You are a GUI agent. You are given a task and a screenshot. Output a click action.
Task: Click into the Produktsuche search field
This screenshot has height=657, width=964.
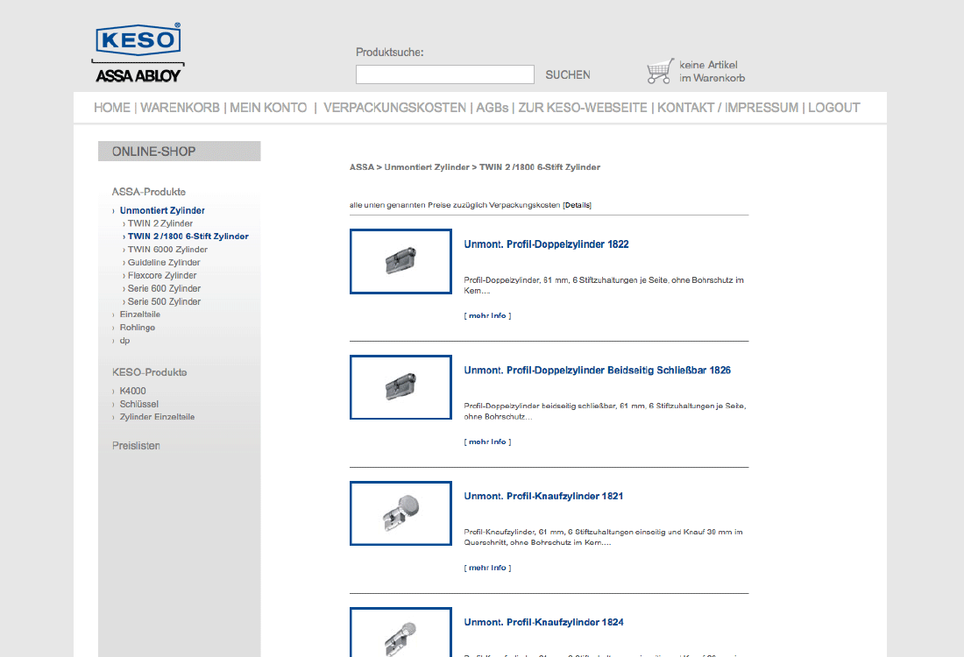point(444,74)
